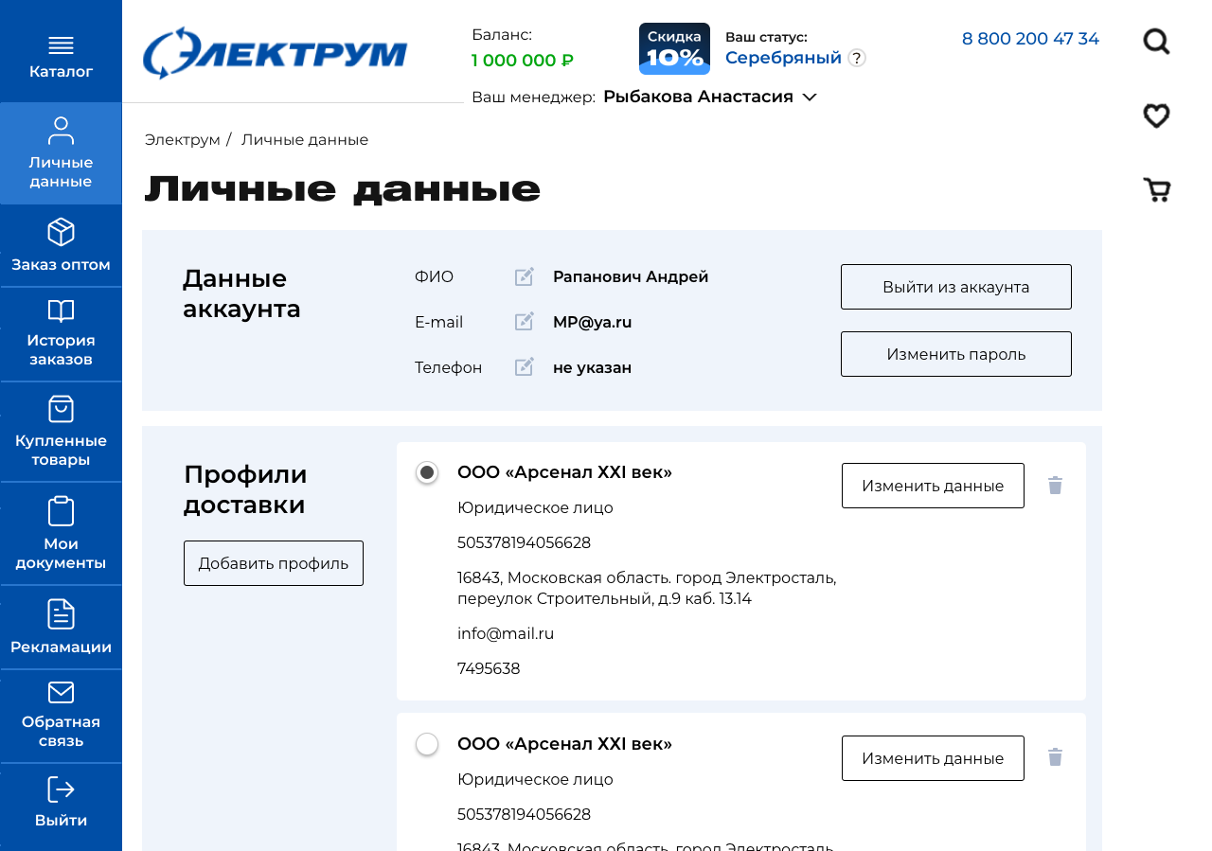Open the Каталог menu in sidebar
Viewport: 1212px width, 851px height.
(61, 57)
